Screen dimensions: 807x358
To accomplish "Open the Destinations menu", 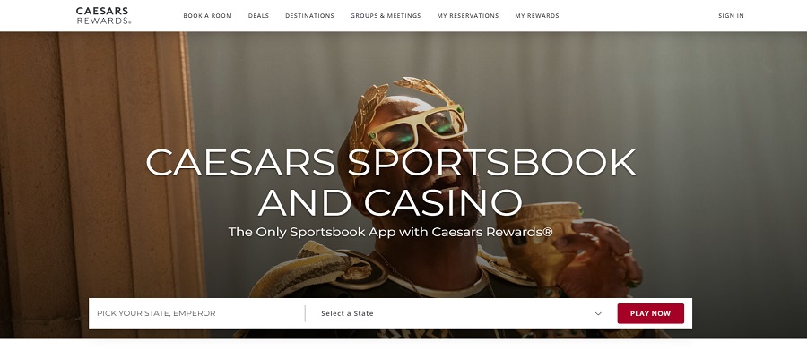I will [x=310, y=16].
